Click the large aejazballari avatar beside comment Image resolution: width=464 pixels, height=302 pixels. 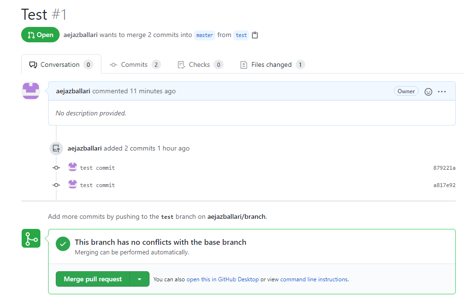31,91
